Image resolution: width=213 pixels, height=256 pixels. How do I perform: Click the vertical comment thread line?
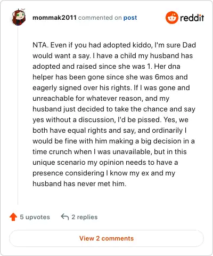pyautogui.click(x=18, y=116)
